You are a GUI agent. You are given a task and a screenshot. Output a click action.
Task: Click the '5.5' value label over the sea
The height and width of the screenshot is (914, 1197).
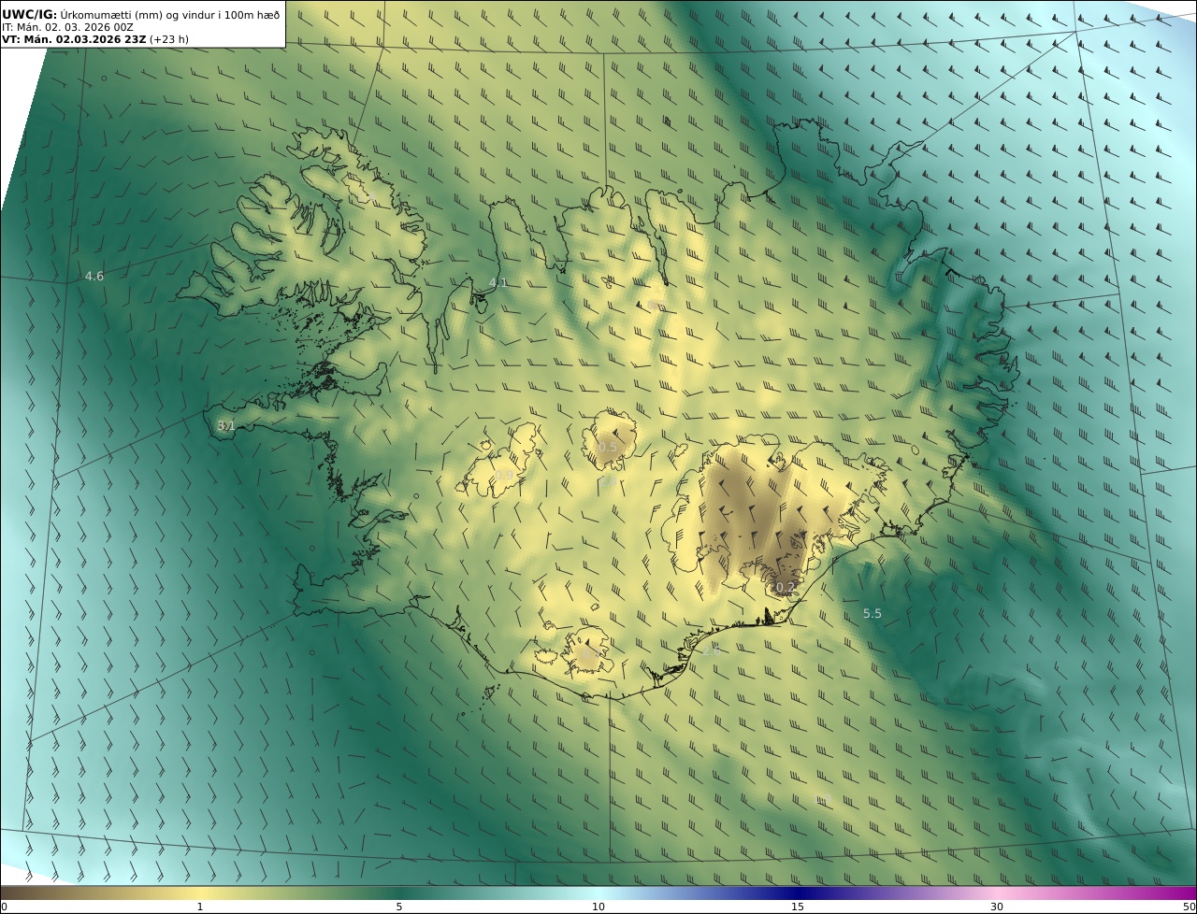click(872, 613)
